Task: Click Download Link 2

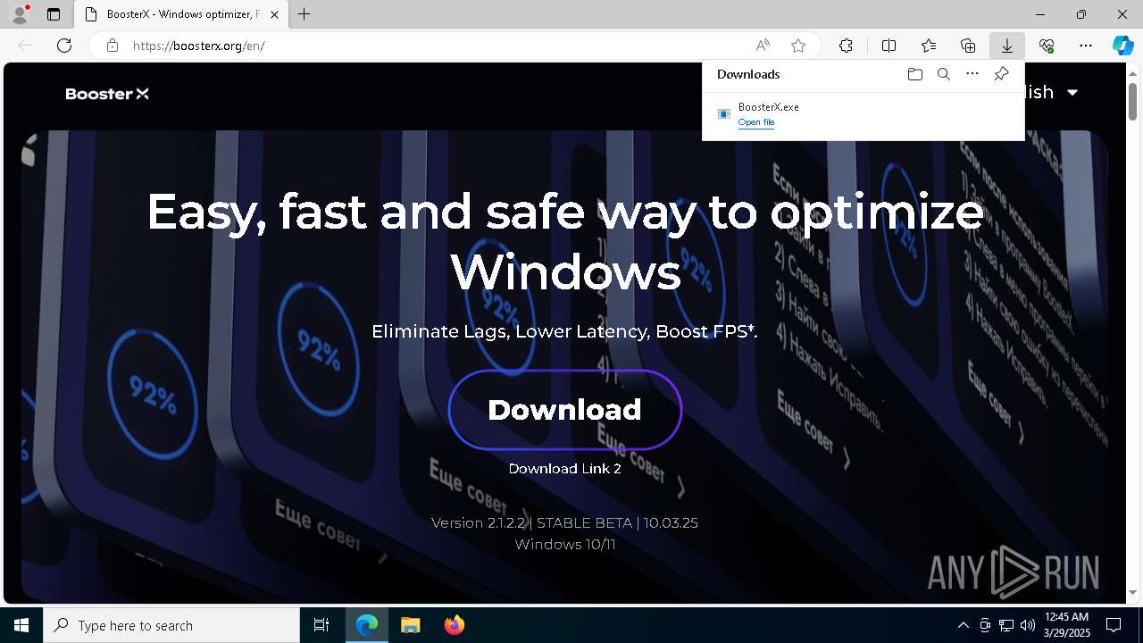Action: point(564,469)
